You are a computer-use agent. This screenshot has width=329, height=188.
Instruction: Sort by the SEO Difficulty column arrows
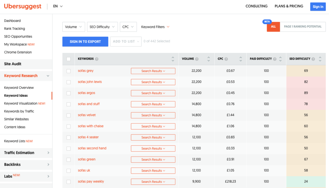point(320,59)
